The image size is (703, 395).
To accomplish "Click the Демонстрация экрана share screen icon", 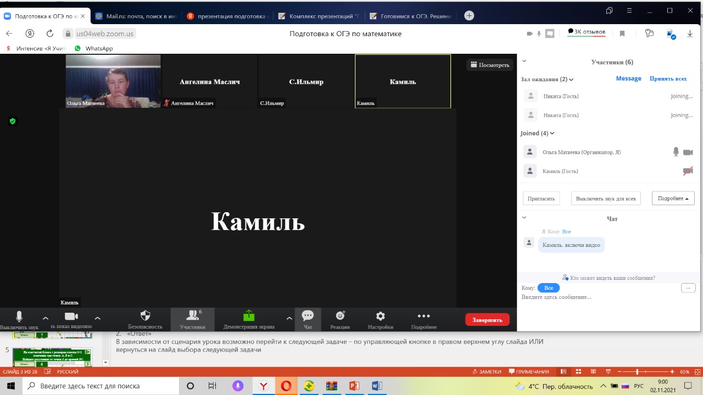I will pos(248,316).
